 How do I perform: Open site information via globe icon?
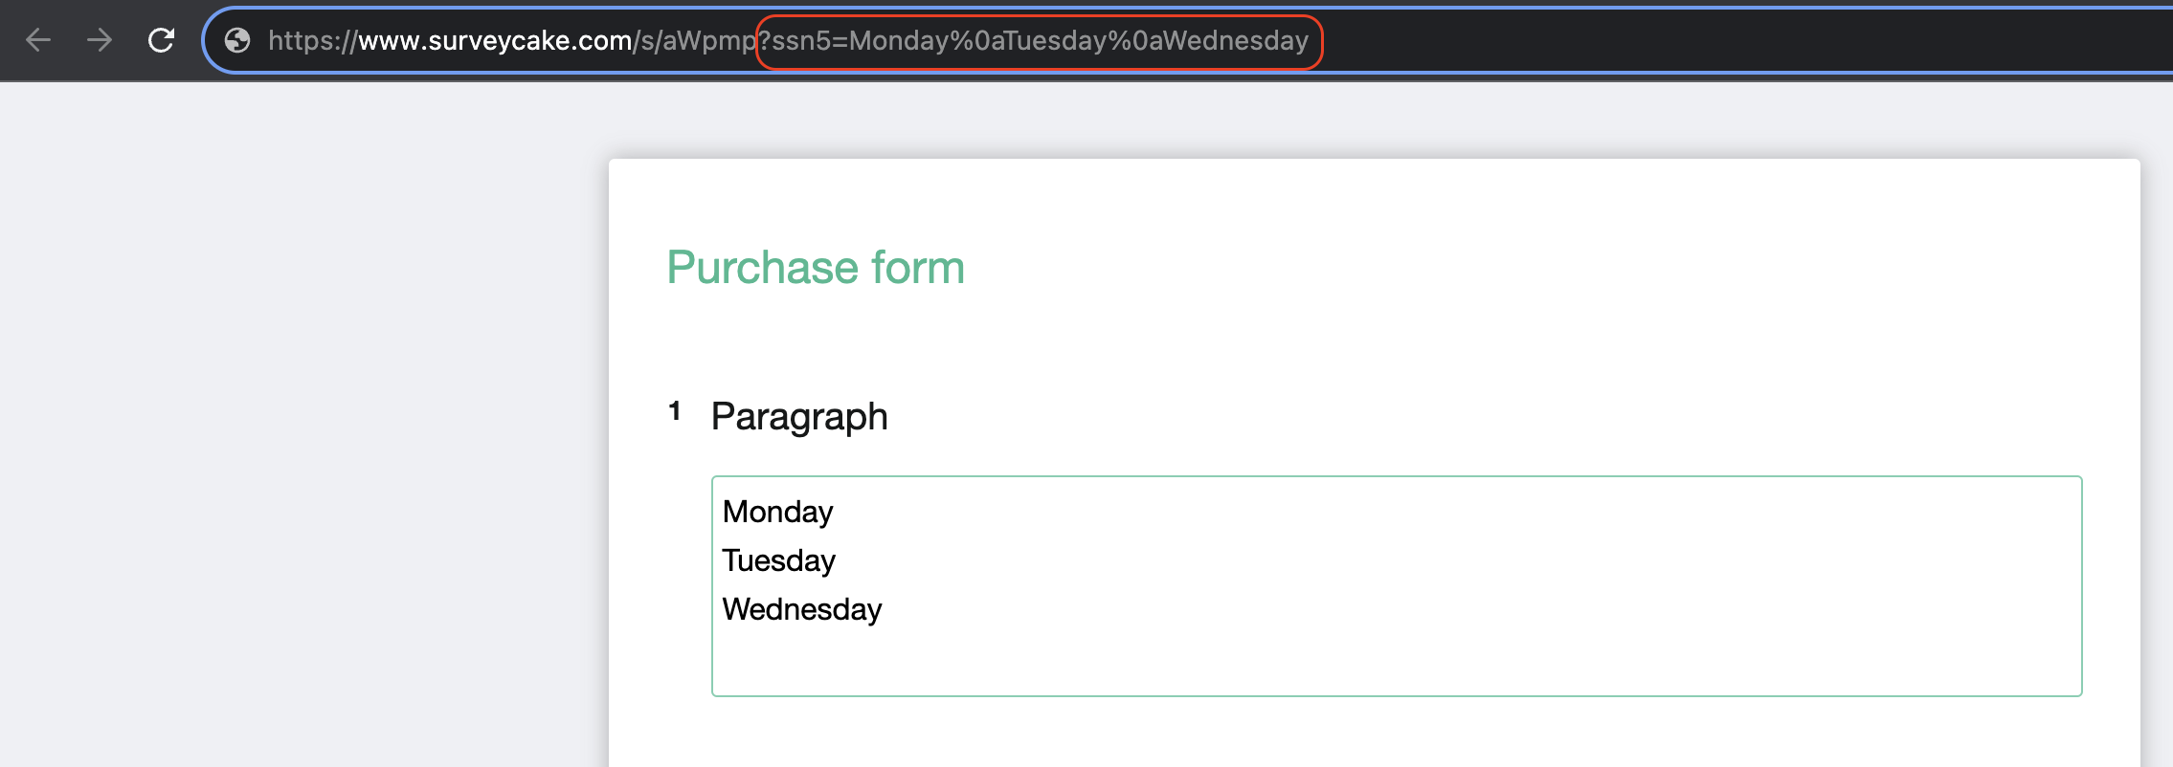236,40
